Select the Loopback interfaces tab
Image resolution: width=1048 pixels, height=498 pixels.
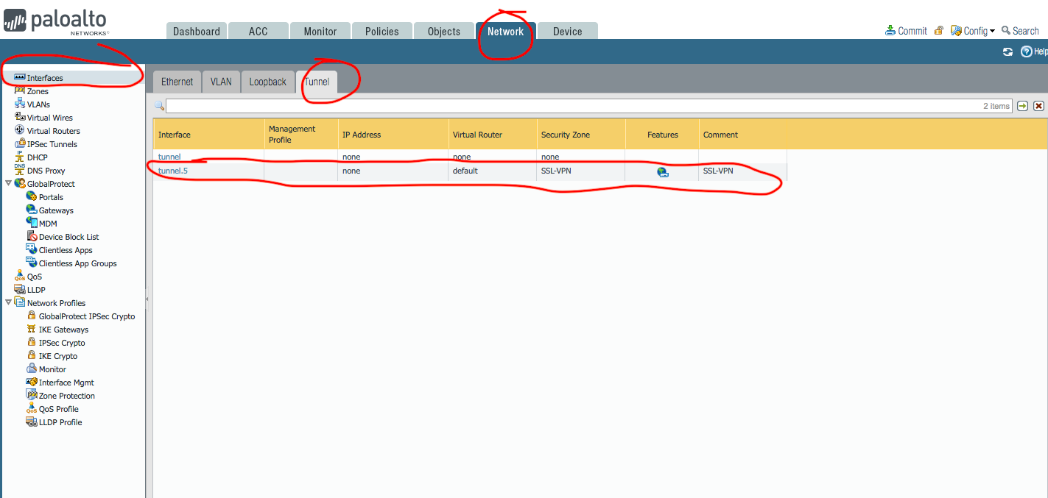tap(267, 82)
